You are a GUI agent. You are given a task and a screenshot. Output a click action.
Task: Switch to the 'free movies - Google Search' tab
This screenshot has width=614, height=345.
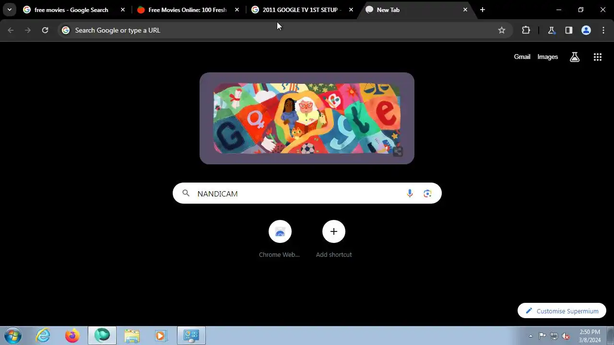[x=71, y=10]
